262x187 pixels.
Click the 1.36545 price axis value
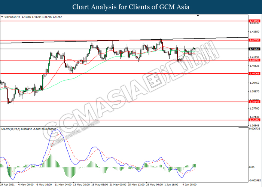[x=254, y=126]
